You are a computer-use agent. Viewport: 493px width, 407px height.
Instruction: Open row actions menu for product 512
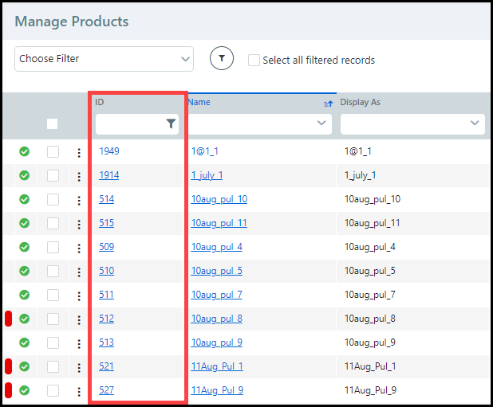(79, 319)
